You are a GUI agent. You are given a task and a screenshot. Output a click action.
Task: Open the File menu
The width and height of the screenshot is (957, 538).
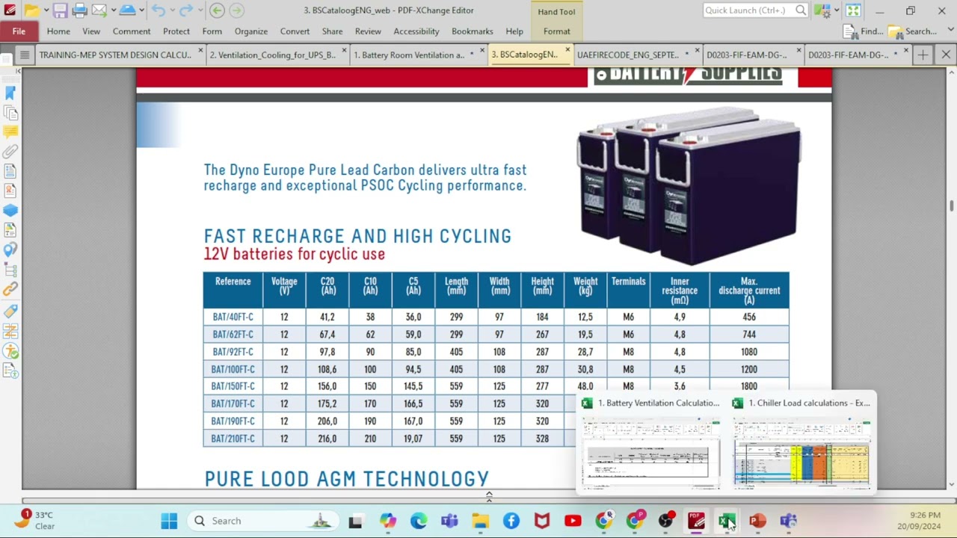(x=19, y=31)
